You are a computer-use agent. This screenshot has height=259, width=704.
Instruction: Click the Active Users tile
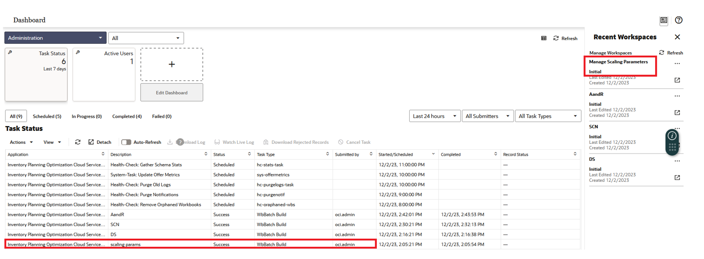104,75
